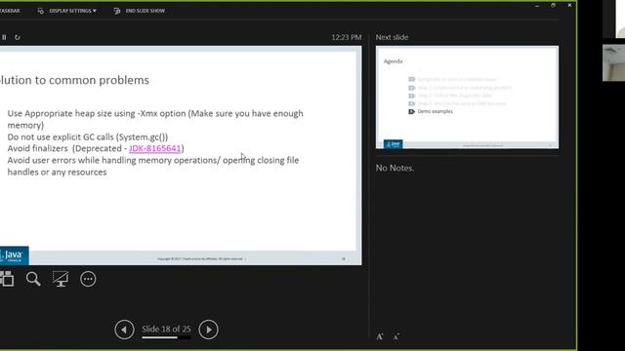Click the End Slide Show icon

[117, 11]
